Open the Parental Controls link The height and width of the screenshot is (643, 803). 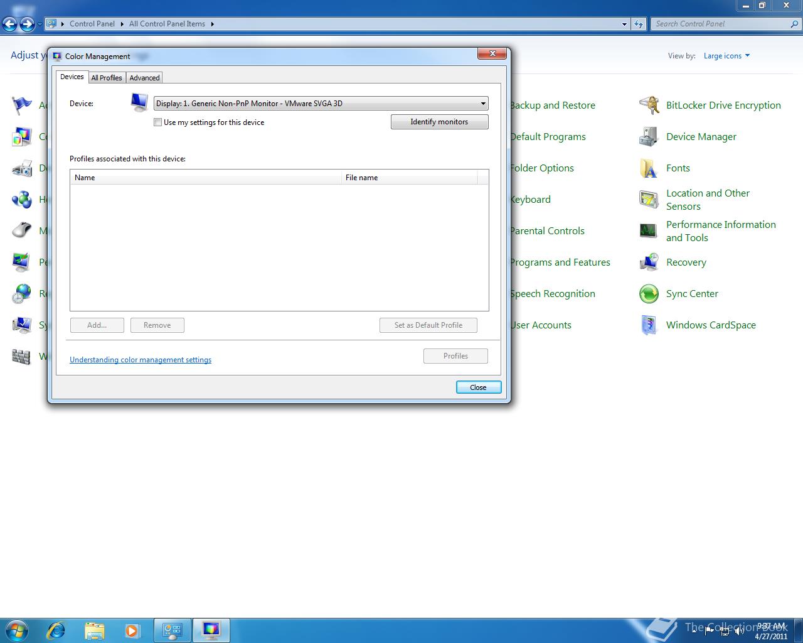(x=547, y=230)
